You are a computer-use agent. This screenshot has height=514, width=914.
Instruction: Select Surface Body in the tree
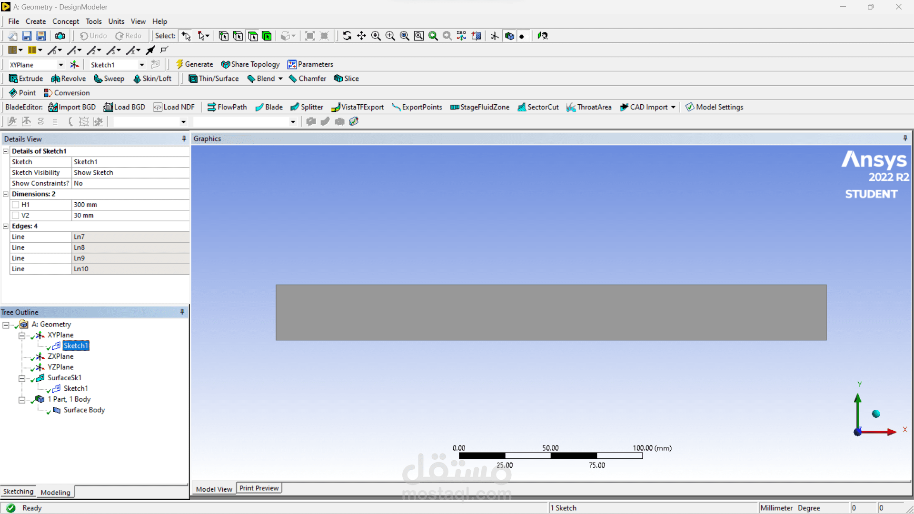(84, 410)
